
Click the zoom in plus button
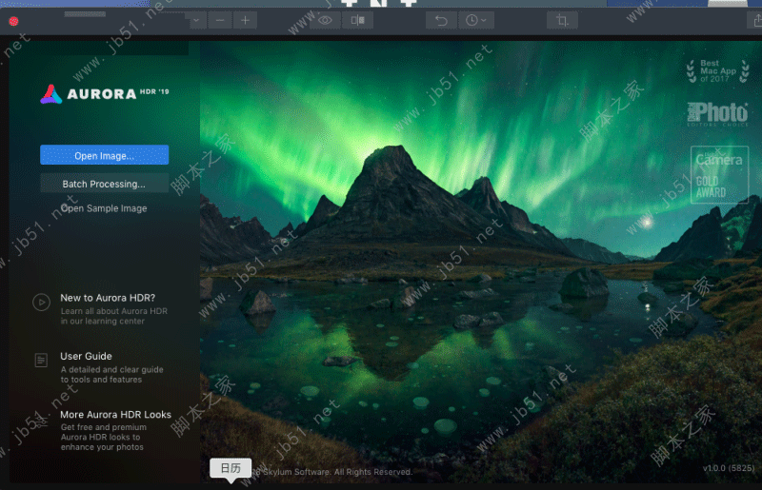pos(246,20)
